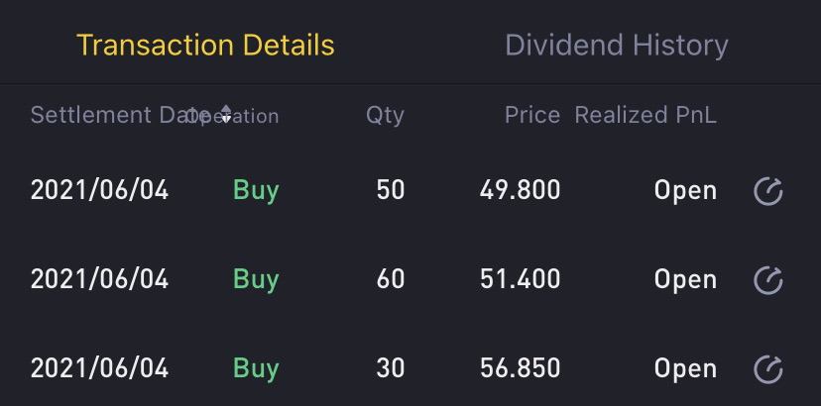Select the 49.800 price value
This screenshot has height=406, width=821.
click(x=520, y=190)
